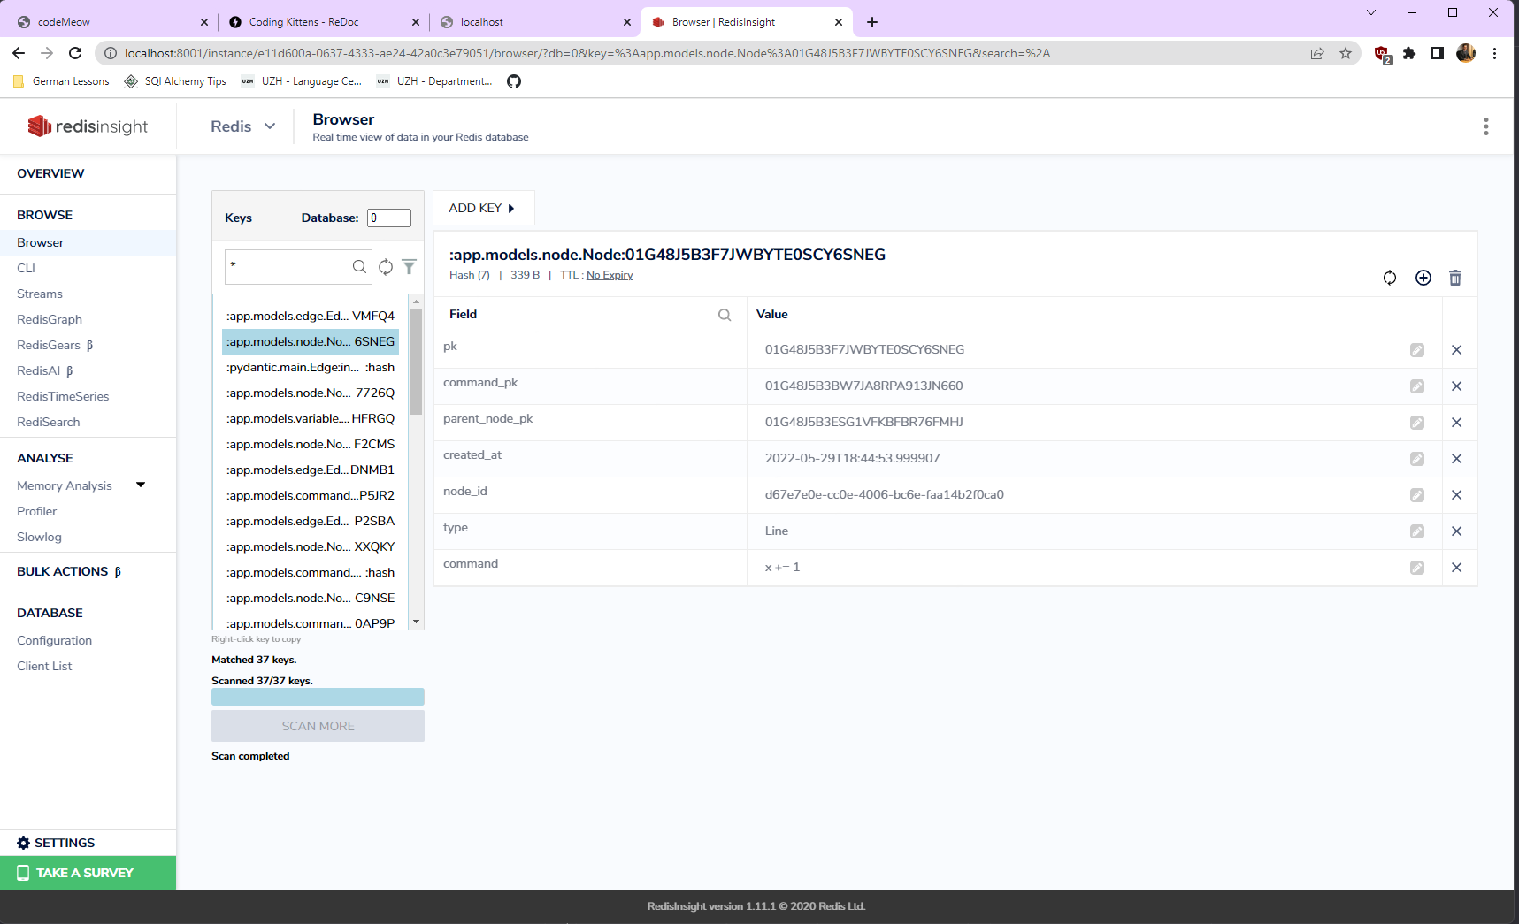This screenshot has height=924, width=1519.
Task: Search fields using the Field column magnifier
Action: coord(725,315)
